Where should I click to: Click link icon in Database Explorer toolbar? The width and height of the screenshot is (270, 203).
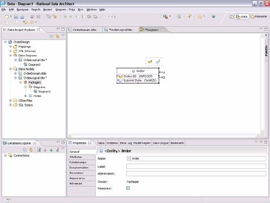tap(31, 150)
